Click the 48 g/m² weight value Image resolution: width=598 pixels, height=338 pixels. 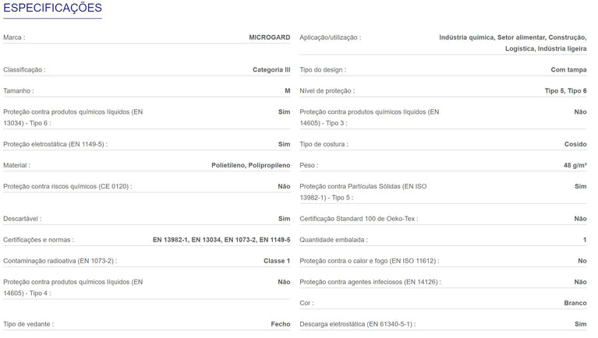click(575, 165)
